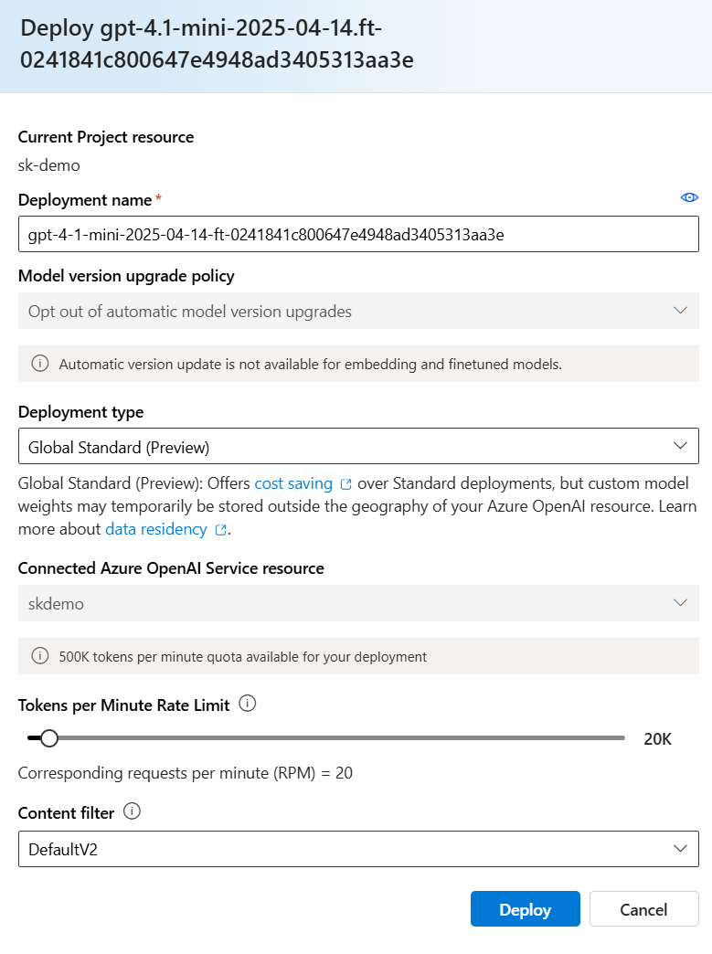Click the rate limit slider track middle
The height and width of the screenshot is (954, 712).
[x=327, y=738]
